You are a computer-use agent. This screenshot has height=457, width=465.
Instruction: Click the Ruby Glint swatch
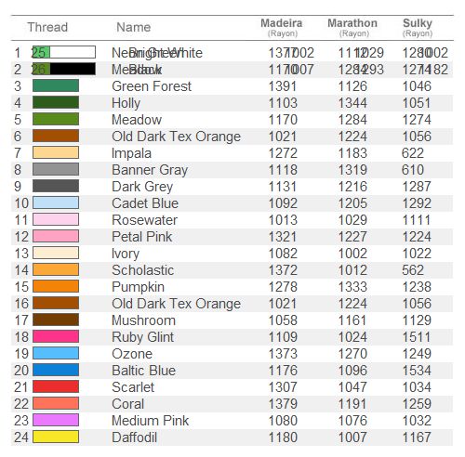pos(56,336)
